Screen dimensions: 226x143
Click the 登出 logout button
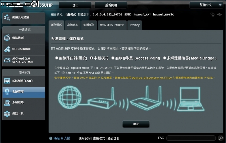[x=75, y=5]
